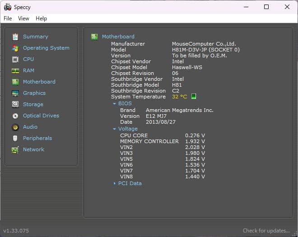The height and width of the screenshot is (237, 298).
Task: Open the Summary section
Action: coord(36,37)
